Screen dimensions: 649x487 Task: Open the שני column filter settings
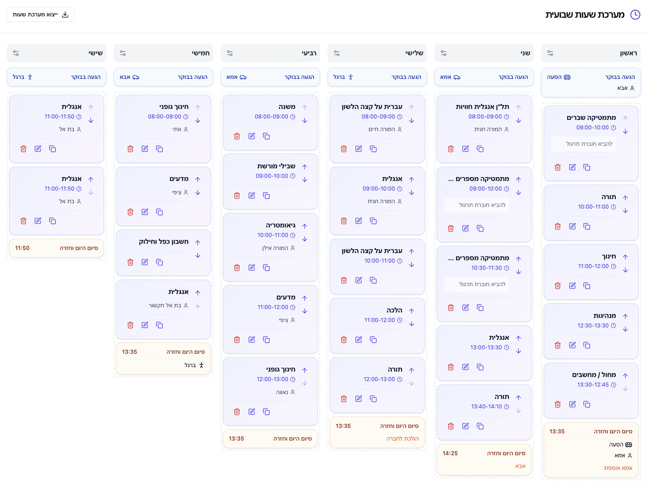click(443, 53)
